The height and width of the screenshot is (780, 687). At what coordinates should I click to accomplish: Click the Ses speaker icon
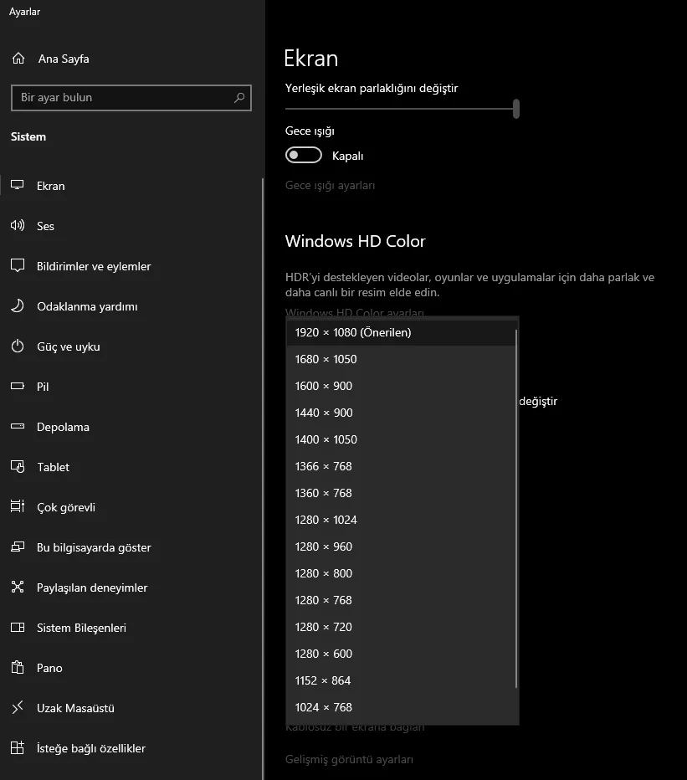click(18, 226)
